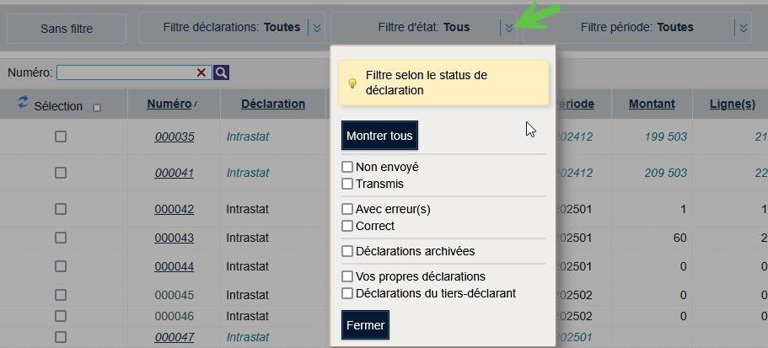
Task: Open declaration 000041 link
Action: tap(175, 173)
